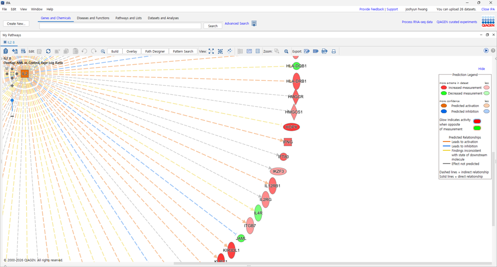Open the help question-mark icon
497x267 pixels.
(493, 51)
